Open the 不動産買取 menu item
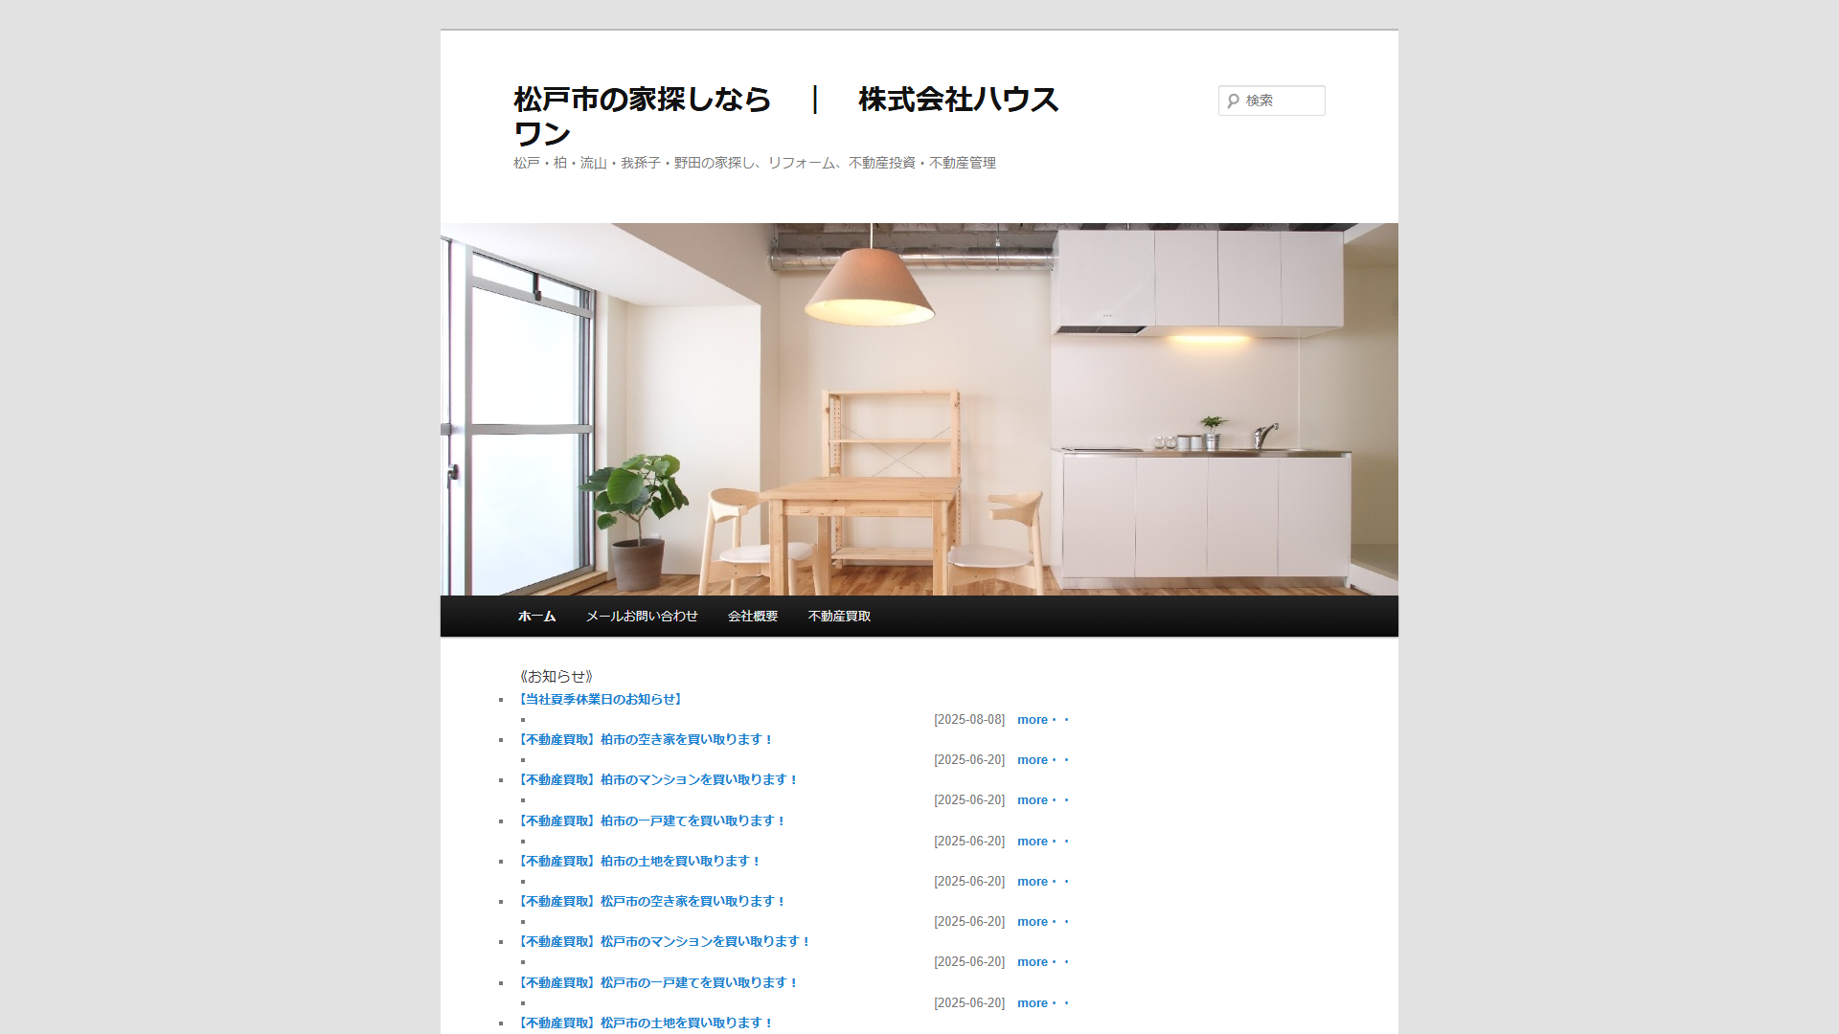This screenshot has height=1034, width=1839. pos(839,617)
